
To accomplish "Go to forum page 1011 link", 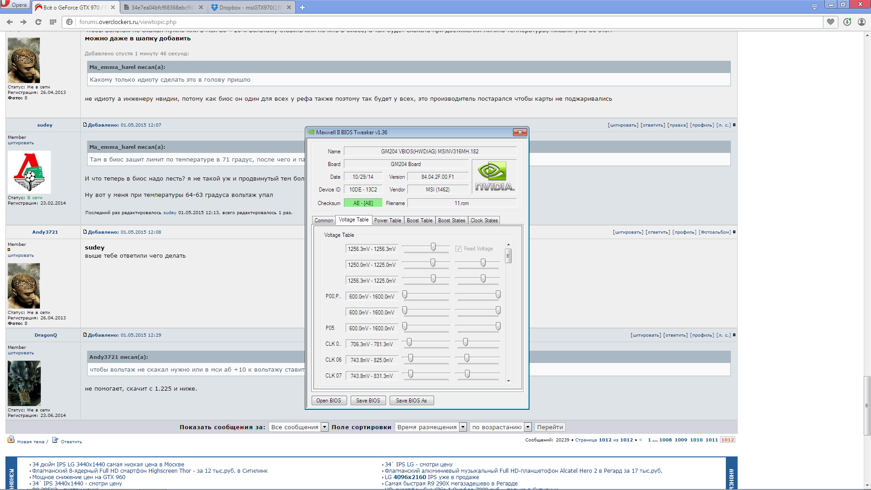I will (x=711, y=440).
